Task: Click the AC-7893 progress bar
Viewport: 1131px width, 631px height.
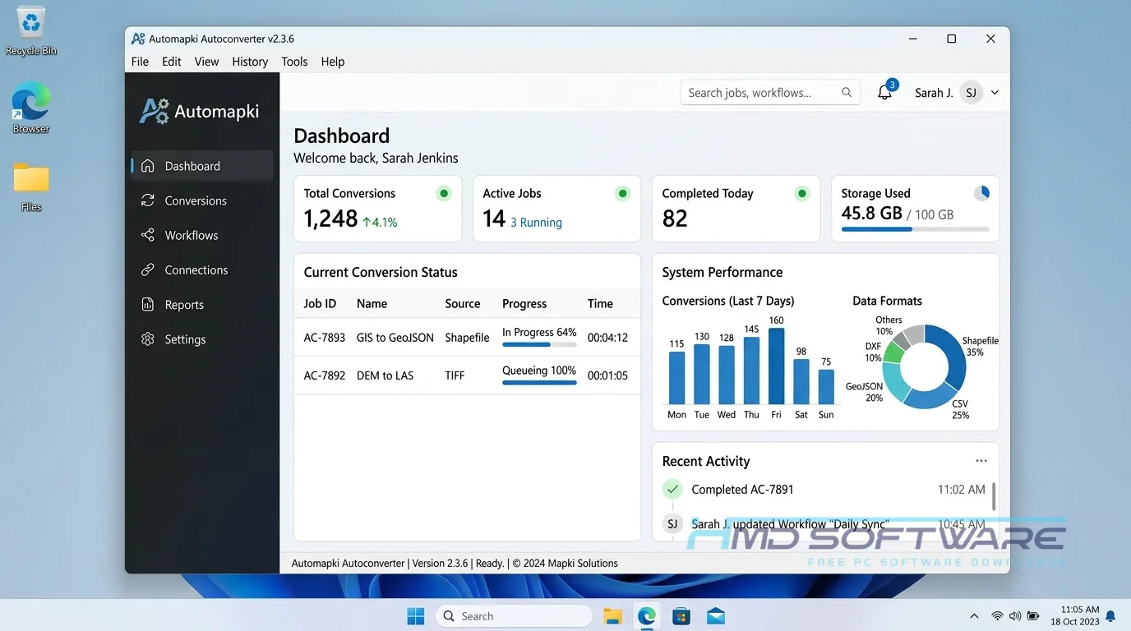Action: point(539,344)
